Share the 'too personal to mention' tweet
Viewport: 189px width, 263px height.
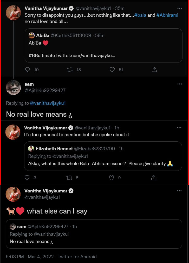(x=154, y=178)
